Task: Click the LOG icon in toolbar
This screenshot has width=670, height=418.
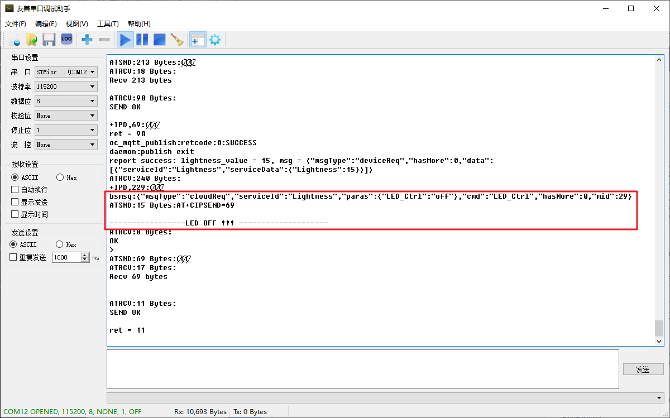Action: 66,39
